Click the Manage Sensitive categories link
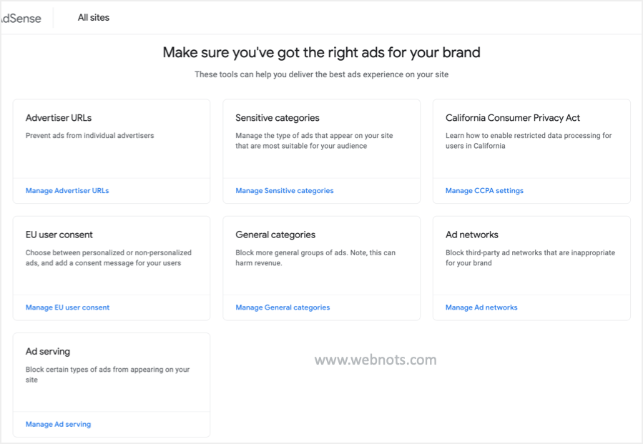The image size is (643, 444). pos(285,191)
